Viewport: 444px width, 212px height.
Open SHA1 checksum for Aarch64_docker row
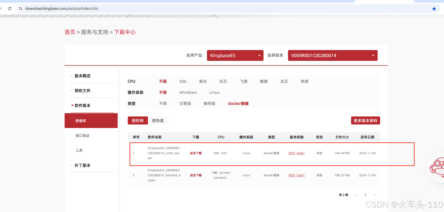301,175
